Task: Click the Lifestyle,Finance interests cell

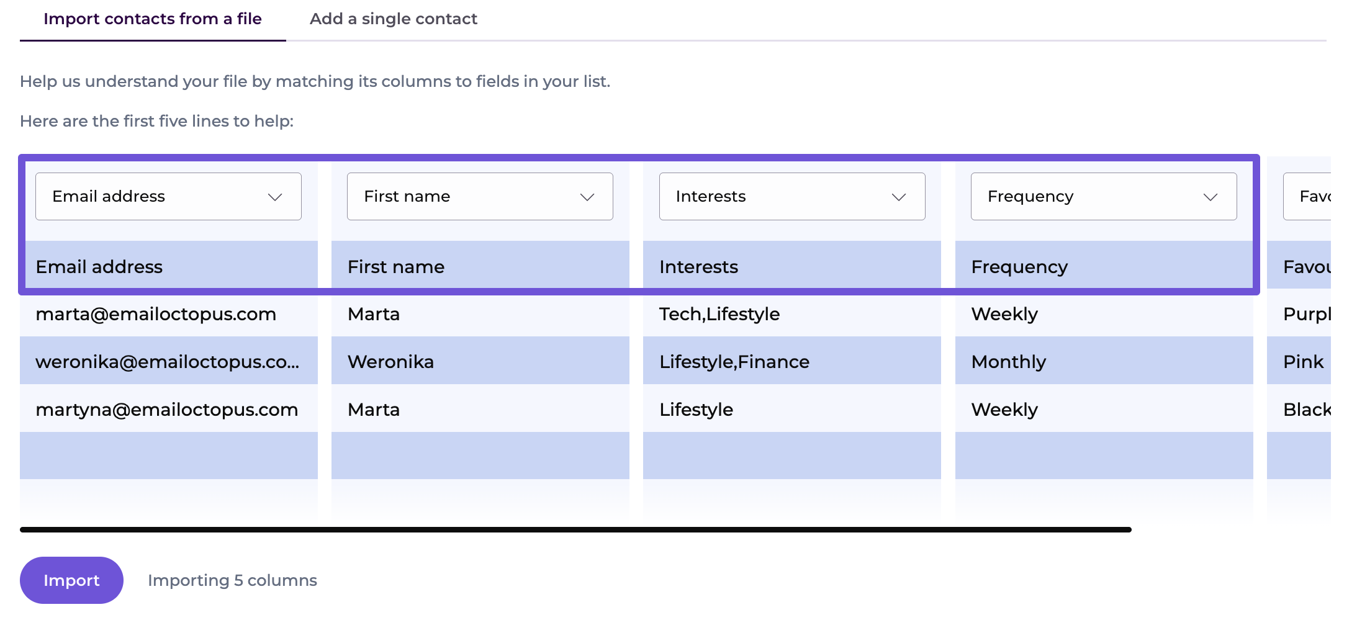Action: point(734,362)
